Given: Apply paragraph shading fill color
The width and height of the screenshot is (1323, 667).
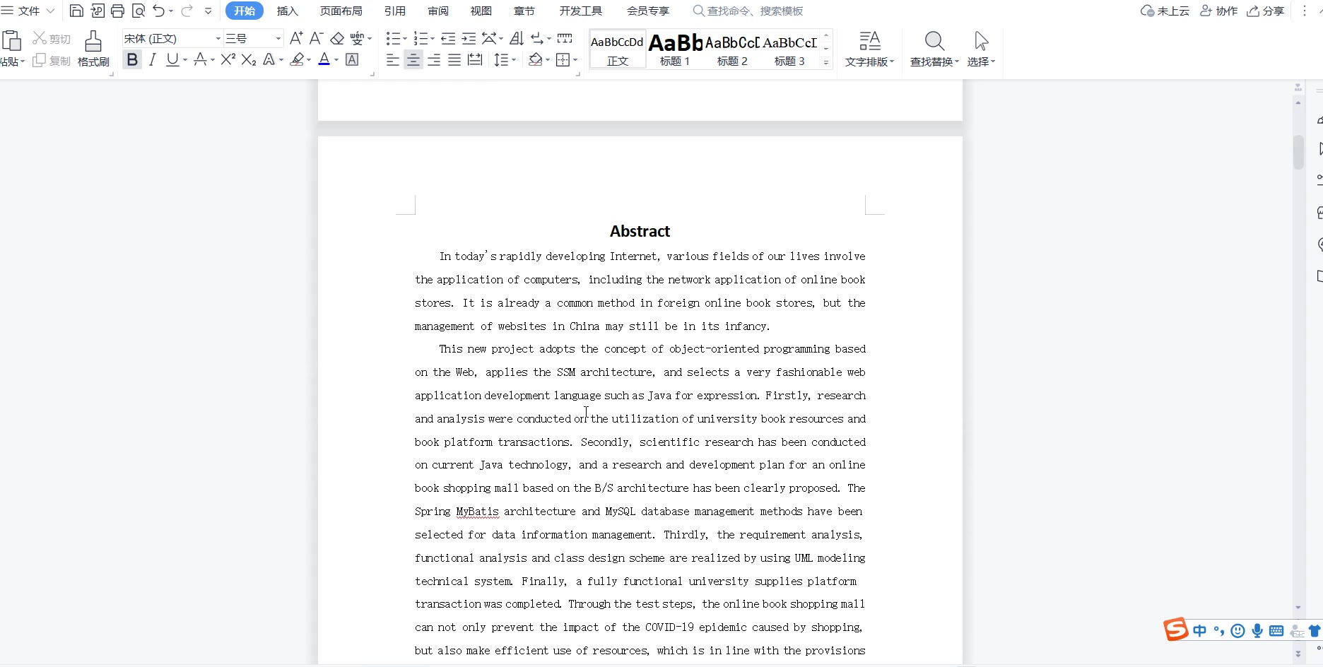Looking at the screenshot, I should pos(536,60).
